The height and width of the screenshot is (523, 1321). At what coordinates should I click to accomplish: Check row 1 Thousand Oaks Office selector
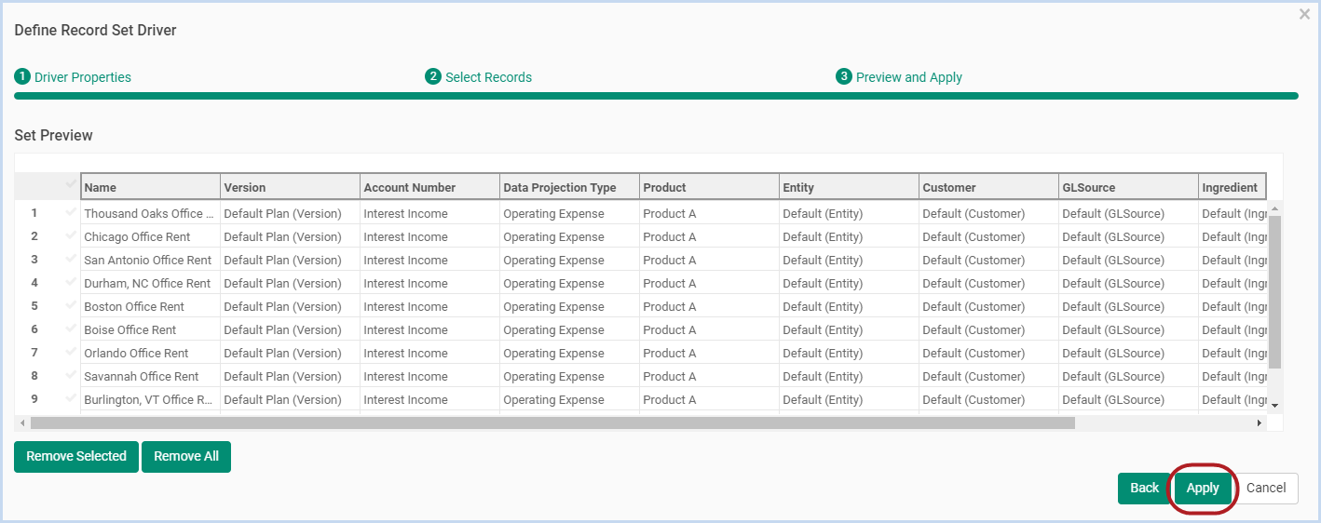[71, 213]
